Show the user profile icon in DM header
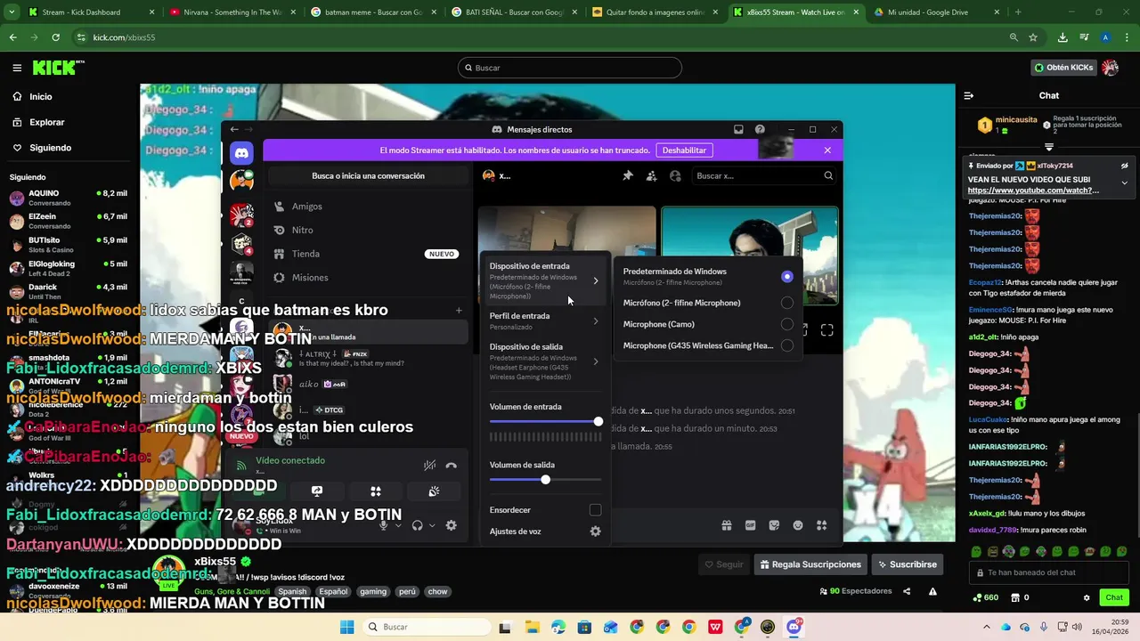The image size is (1140, 641). click(x=675, y=175)
